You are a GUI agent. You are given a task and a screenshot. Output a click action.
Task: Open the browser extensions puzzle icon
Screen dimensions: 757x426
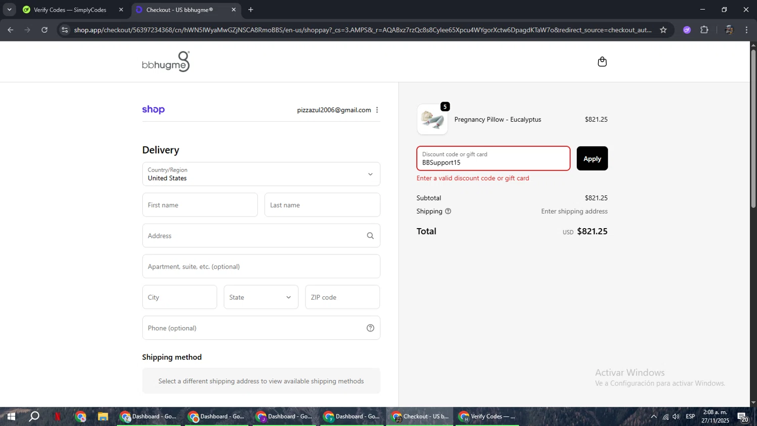pos(705,30)
